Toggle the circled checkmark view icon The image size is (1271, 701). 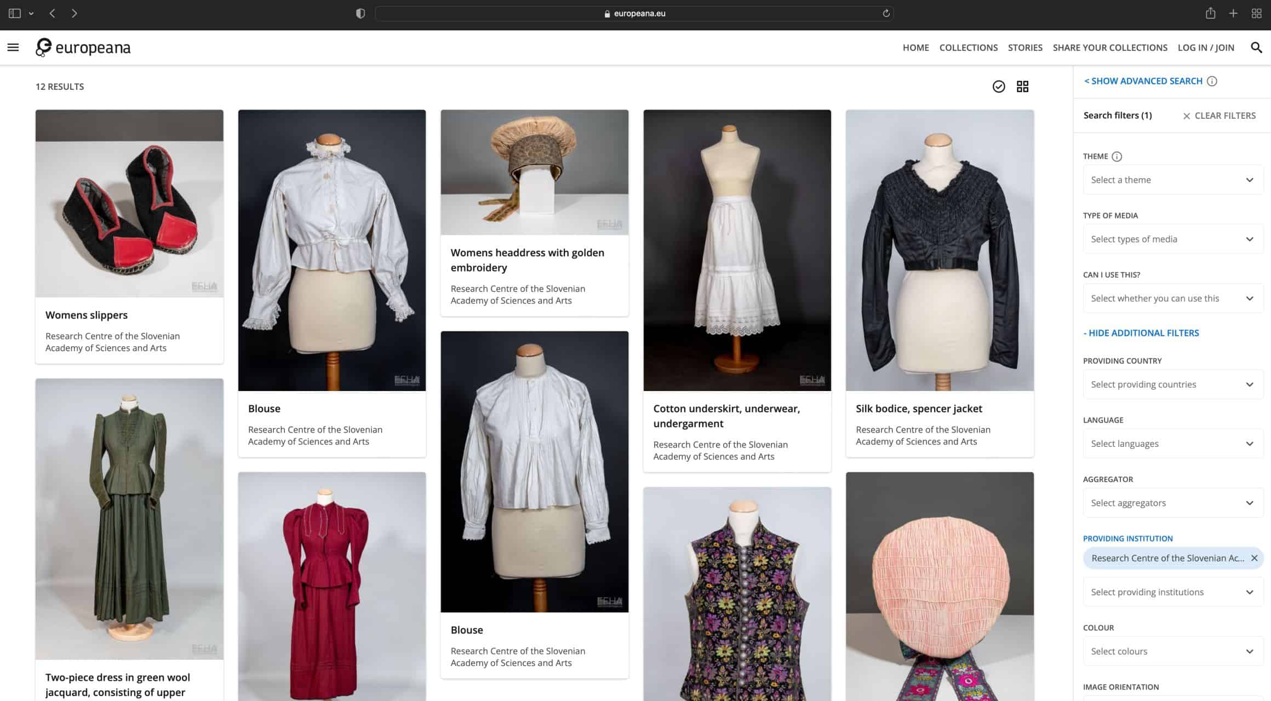[999, 87]
